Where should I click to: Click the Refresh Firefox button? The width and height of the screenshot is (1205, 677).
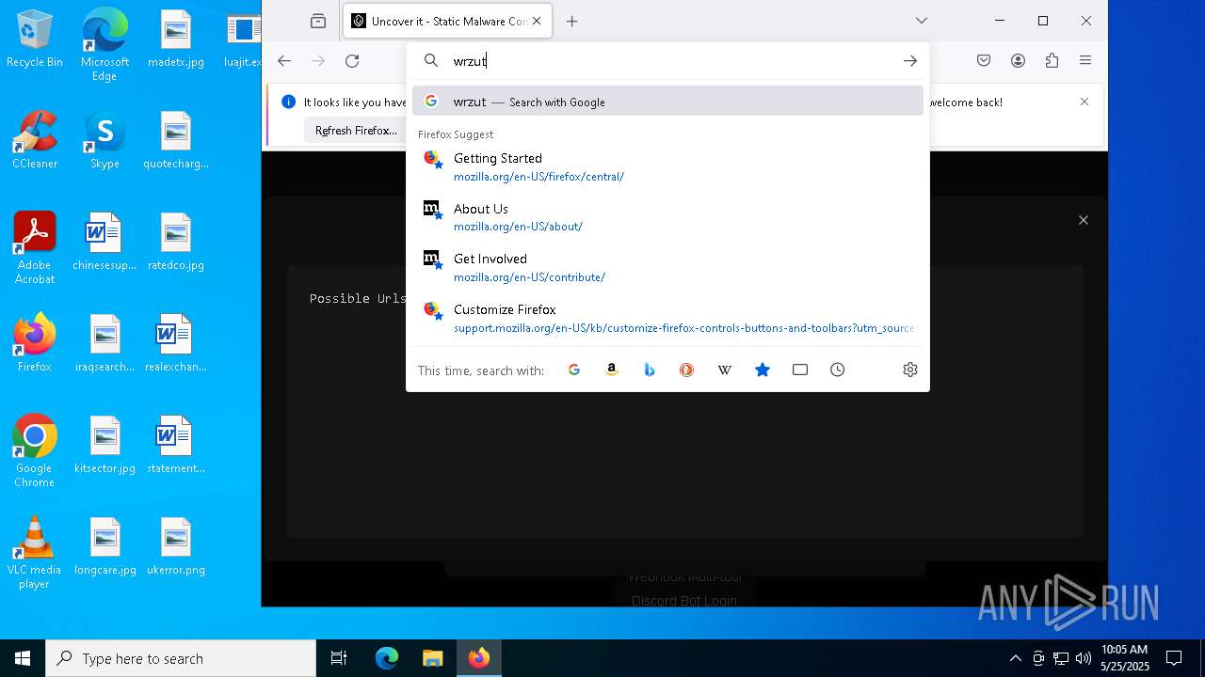[x=356, y=131]
